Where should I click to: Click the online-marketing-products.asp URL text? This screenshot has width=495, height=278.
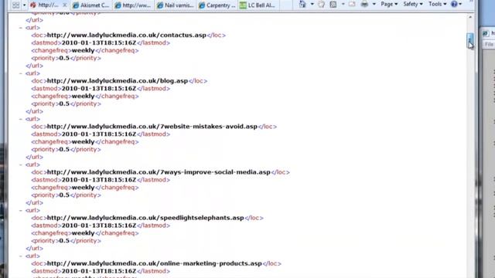click(x=155, y=263)
